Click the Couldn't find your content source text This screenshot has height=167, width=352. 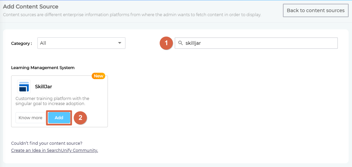(x=47, y=143)
